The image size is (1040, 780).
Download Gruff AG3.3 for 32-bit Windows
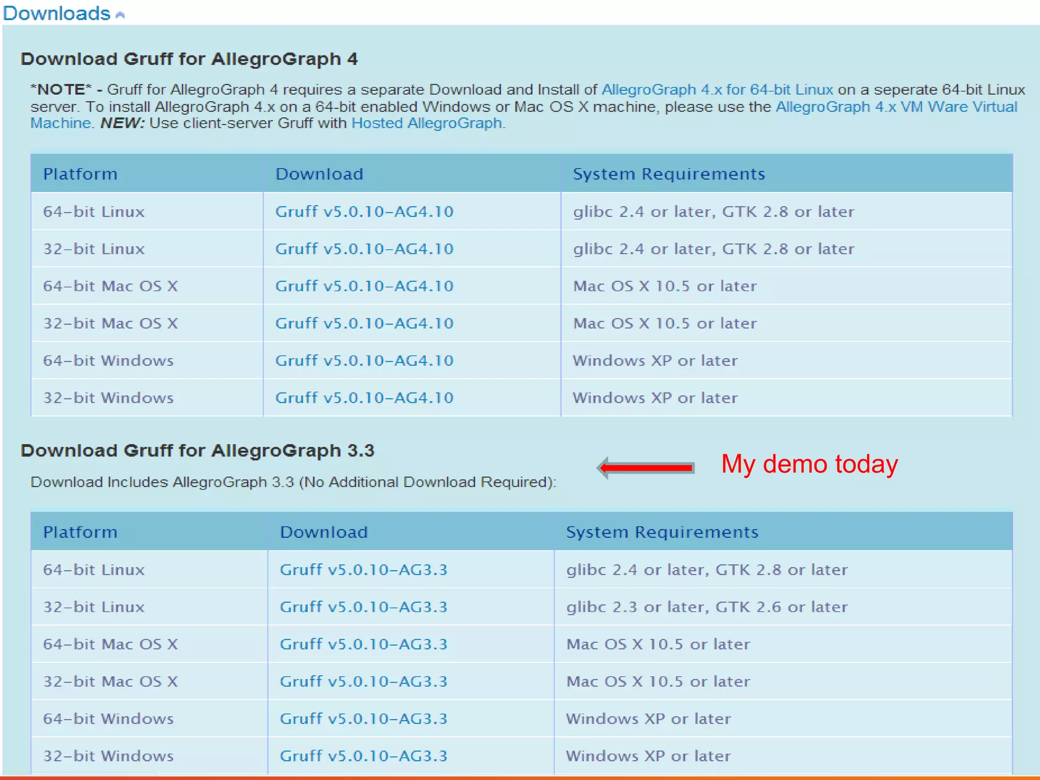(364, 756)
